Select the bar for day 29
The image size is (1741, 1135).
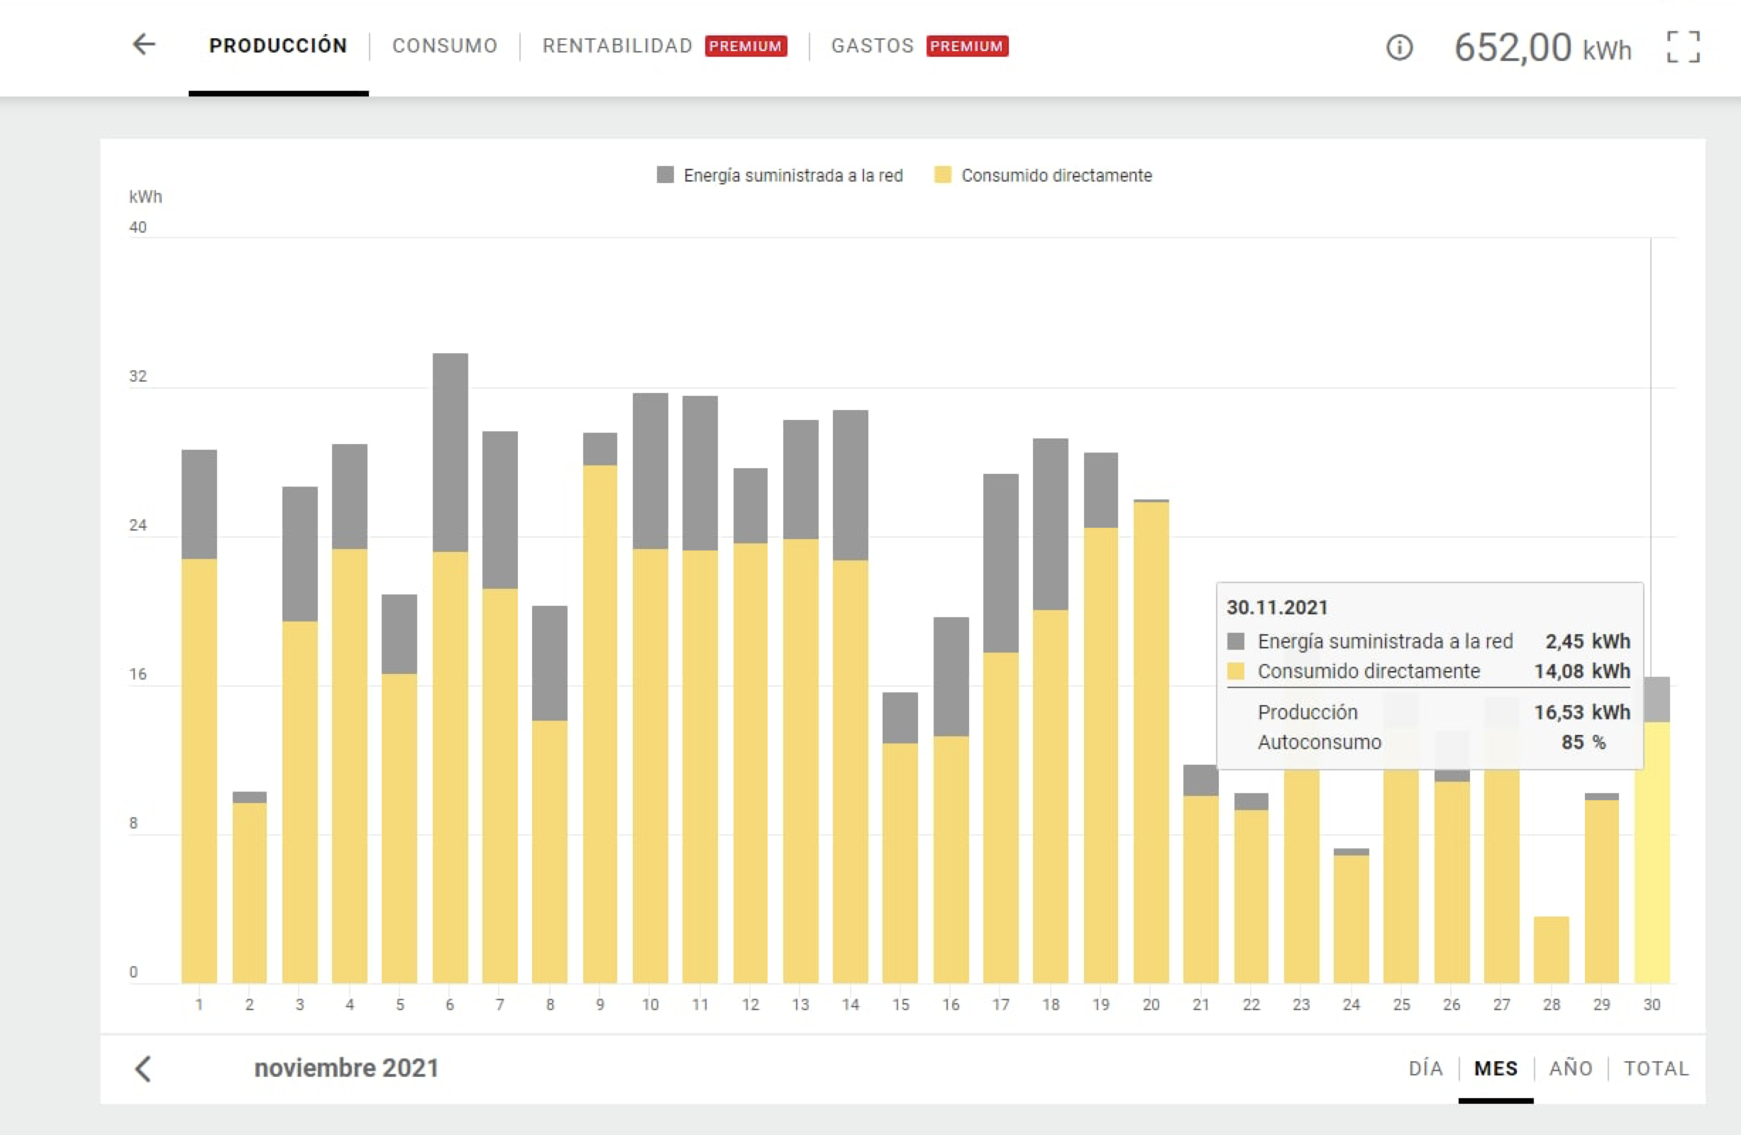pos(1602,888)
